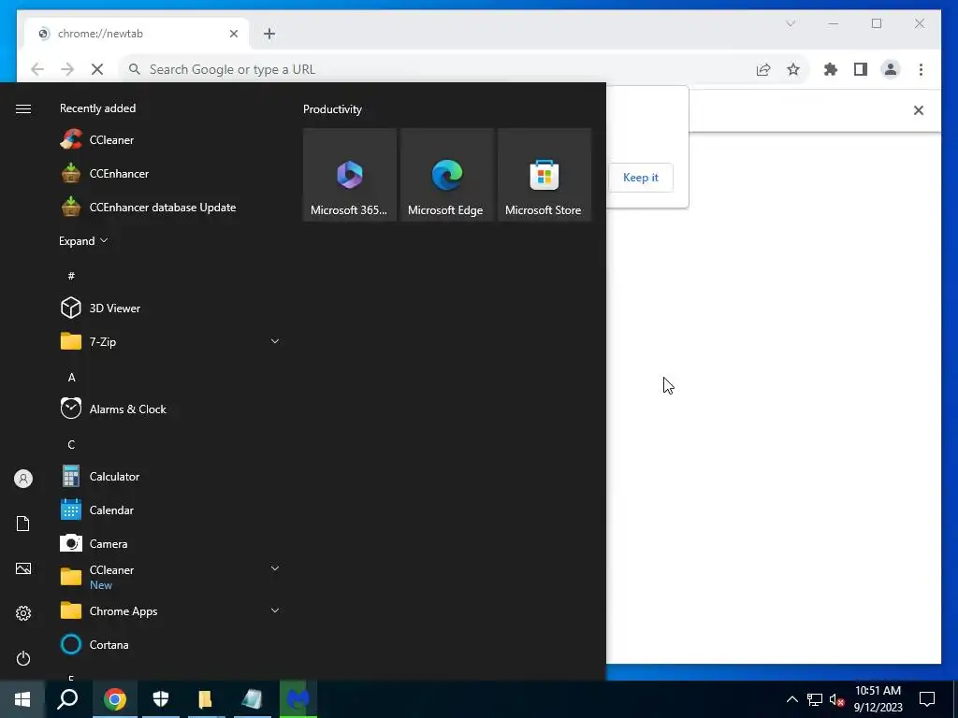Open Chrome profile avatar
958x718 pixels.
point(891,69)
